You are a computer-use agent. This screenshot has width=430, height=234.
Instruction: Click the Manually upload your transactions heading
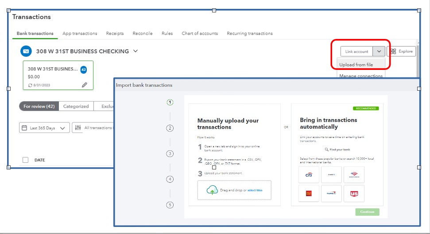tap(228, 124)
